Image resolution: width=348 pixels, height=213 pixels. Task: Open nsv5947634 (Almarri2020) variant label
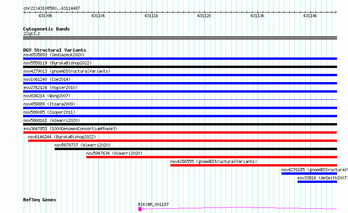click(114, 153)
